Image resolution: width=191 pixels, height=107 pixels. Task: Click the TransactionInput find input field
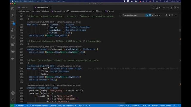click(x=134, y=15)
